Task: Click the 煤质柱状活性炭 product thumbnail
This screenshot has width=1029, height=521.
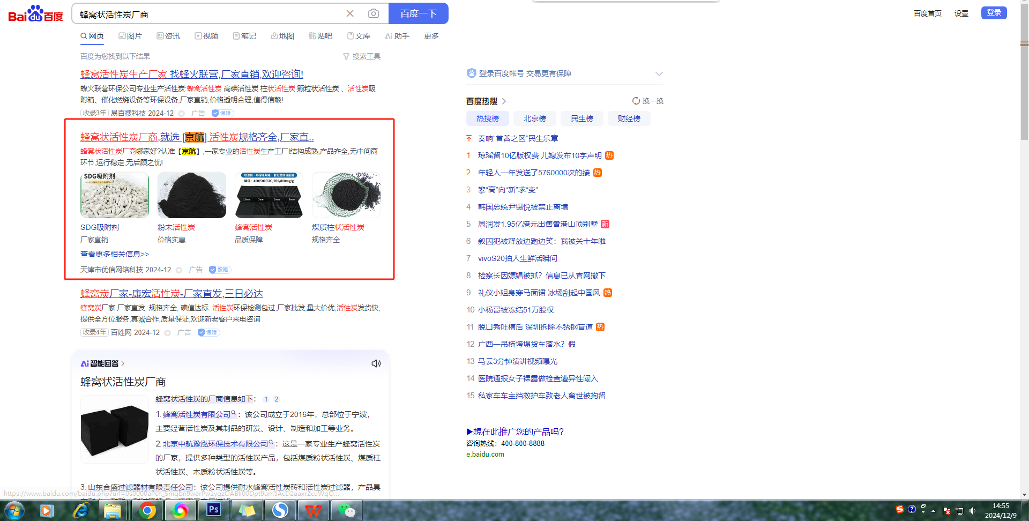Action: pyautogui.click(x=346, y=195)
